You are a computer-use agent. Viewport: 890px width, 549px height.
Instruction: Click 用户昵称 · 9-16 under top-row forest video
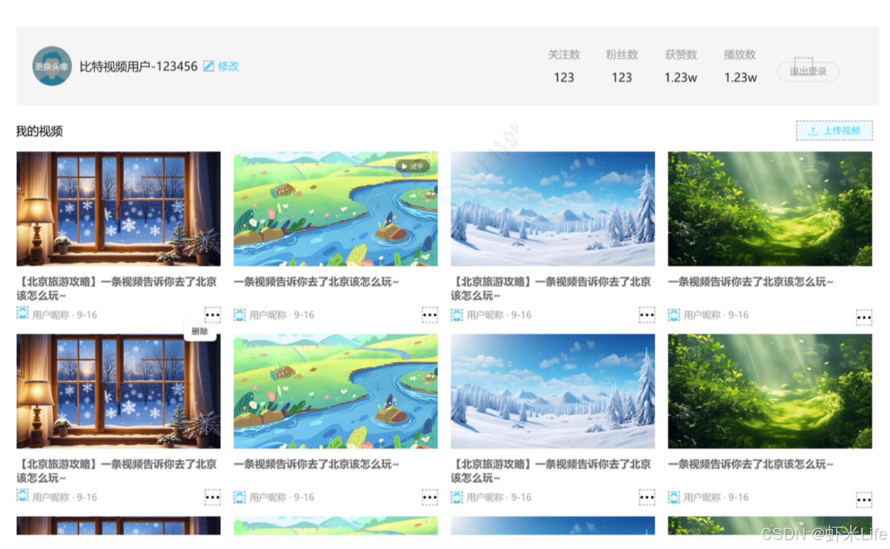pos(716,315)
